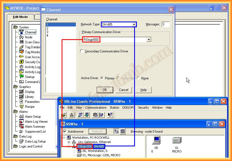The width and height of the screenshot is (232, 161).
Task: Toggle the Autobrowse checkbox
Action: point(65,132)
